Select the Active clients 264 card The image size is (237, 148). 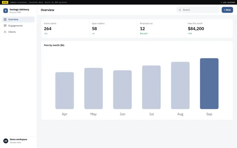click(65, 28)
